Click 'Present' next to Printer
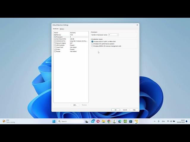 pos(72,49)
